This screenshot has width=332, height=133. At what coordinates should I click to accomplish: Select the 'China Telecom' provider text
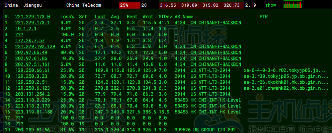84,5
